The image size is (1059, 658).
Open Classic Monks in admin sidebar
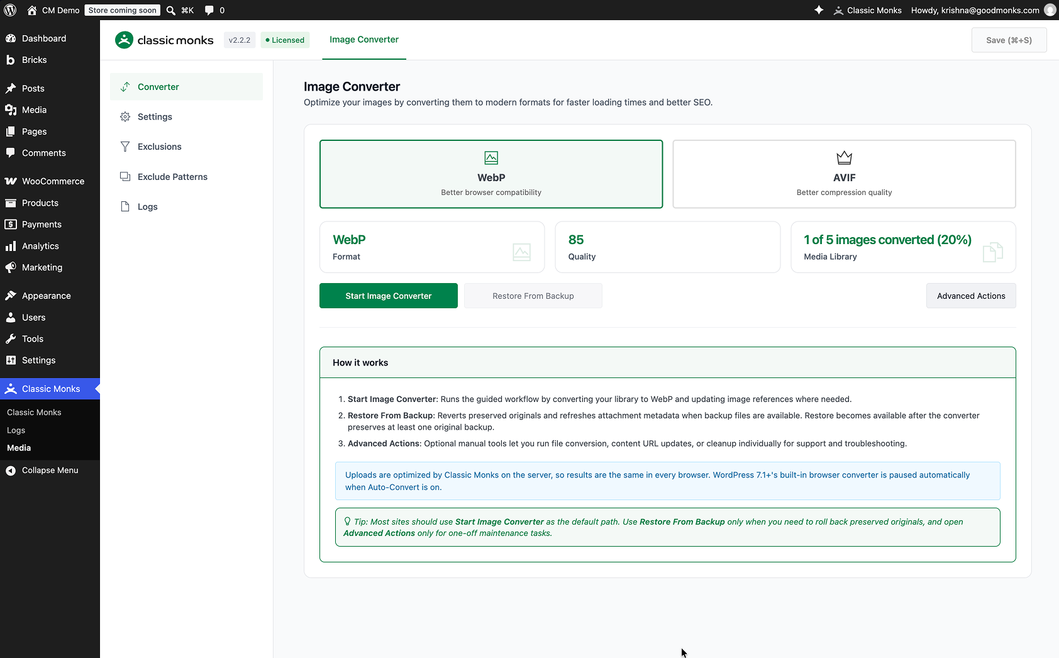pyautogui.click(x=50, y=389)
